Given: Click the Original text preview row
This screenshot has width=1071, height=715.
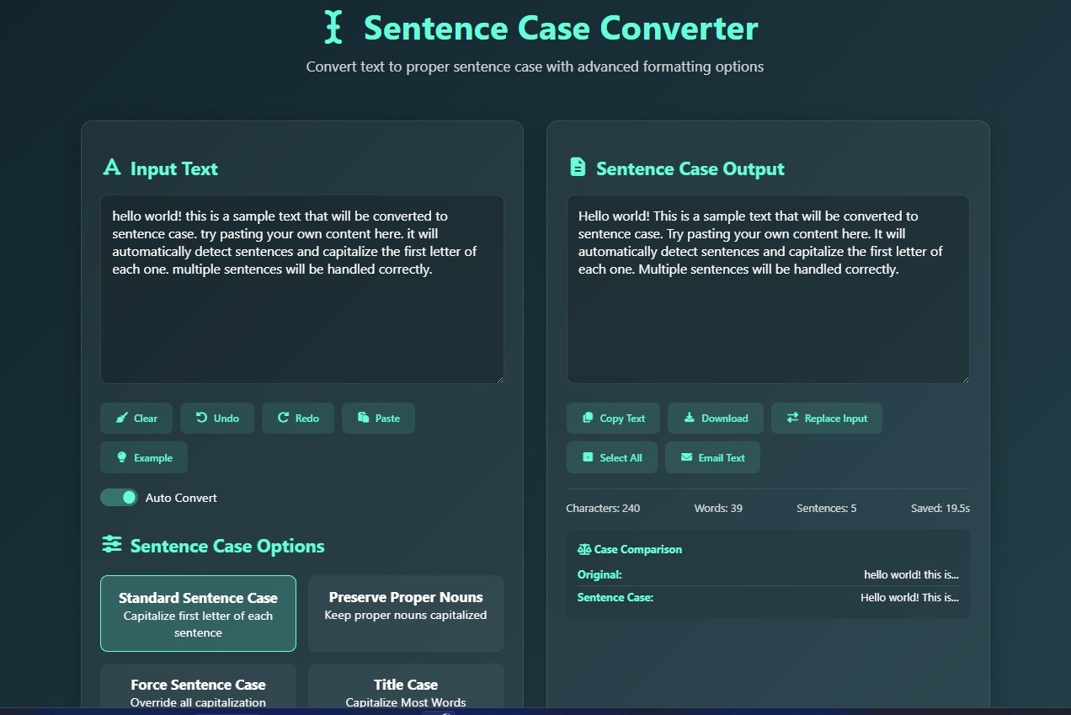Looking at the screenshot, I should click(767, 574).
